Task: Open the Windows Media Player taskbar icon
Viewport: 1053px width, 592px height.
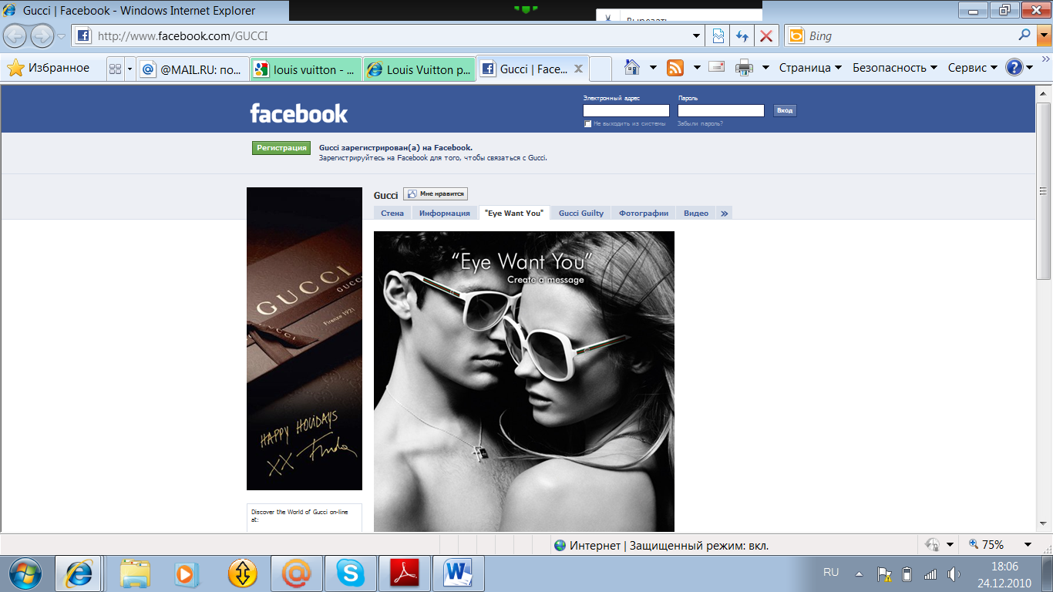Action: click(x=187, y=573)
